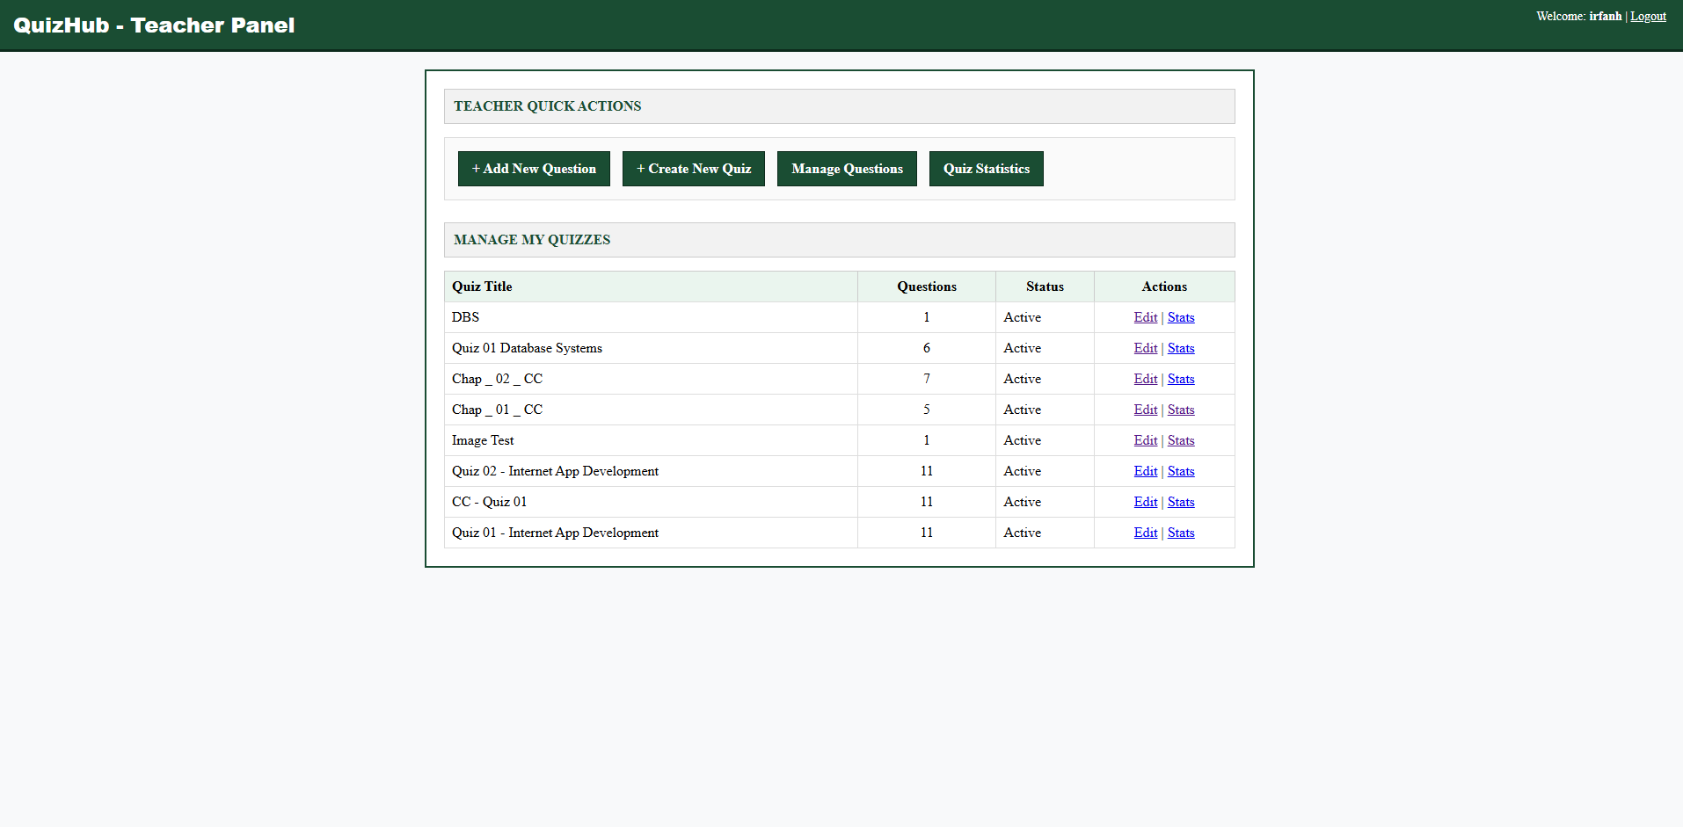This screenshot has height=827, width=1683.
Task: Open Stats for Image Test quiz
Action: (1181, 440)
